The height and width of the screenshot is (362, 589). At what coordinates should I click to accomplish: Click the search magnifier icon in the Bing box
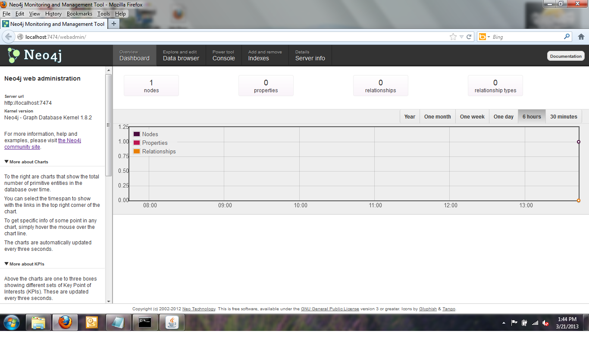click(x=567, y=37)
